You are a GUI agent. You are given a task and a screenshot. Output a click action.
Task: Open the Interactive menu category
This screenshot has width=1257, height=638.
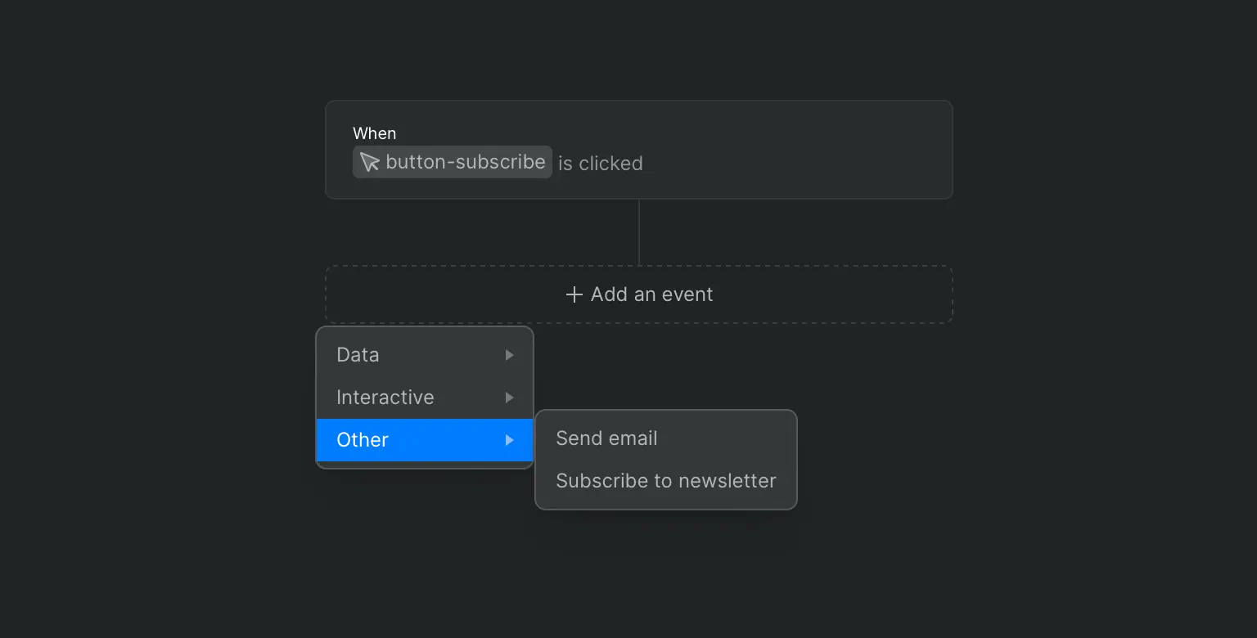(x=425, y=398)
